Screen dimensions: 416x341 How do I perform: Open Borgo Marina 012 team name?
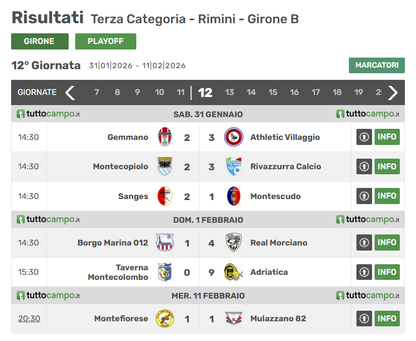(113, 242)
